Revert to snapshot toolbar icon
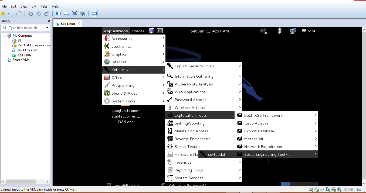Viewport: 366px width, 193px height. pos(39,13)
